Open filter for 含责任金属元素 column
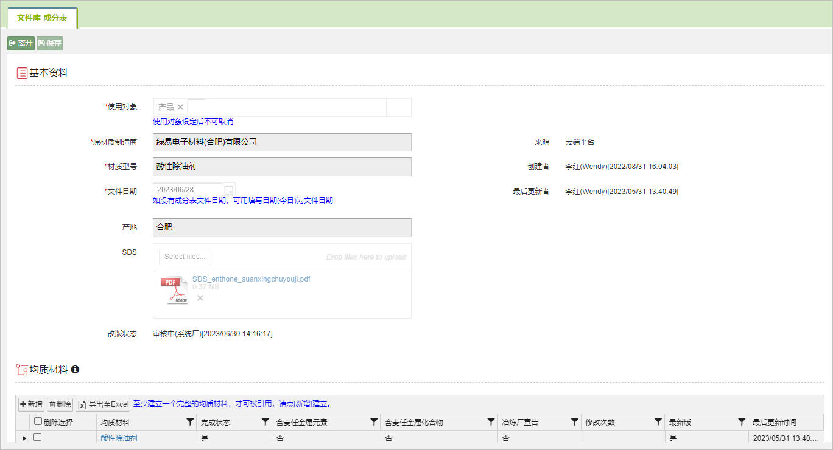Image resolution: width=833 pixels, height=450 pixels. [x=374, y=422]
